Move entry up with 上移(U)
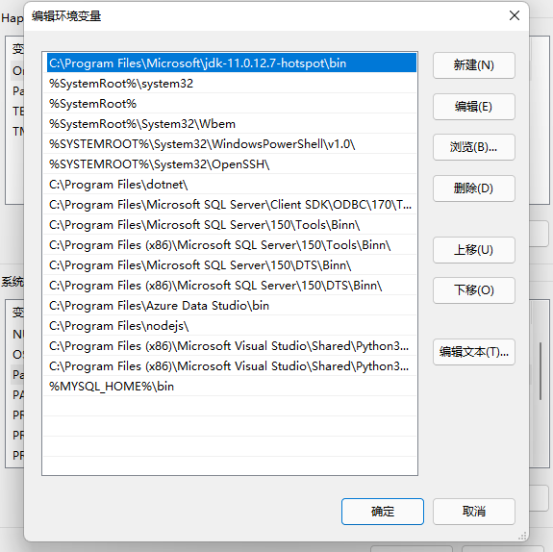Viewport: 553px width, 552px height. 473,250
